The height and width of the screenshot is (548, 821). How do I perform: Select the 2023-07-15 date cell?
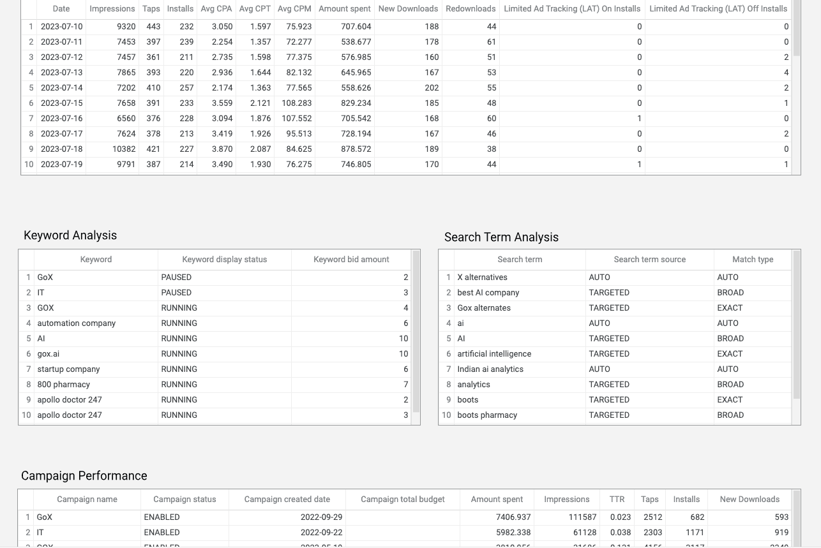tap(61, 103)
